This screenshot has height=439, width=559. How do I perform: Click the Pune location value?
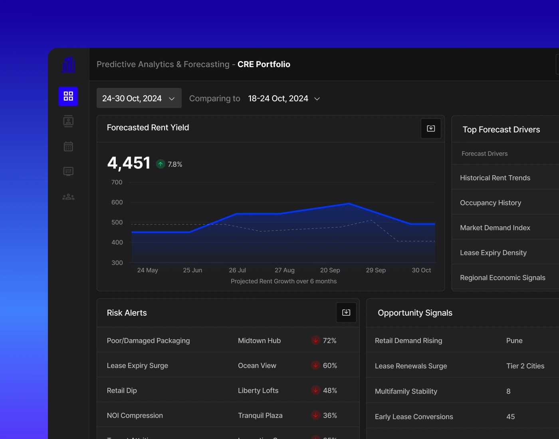(x=514, y=340)
